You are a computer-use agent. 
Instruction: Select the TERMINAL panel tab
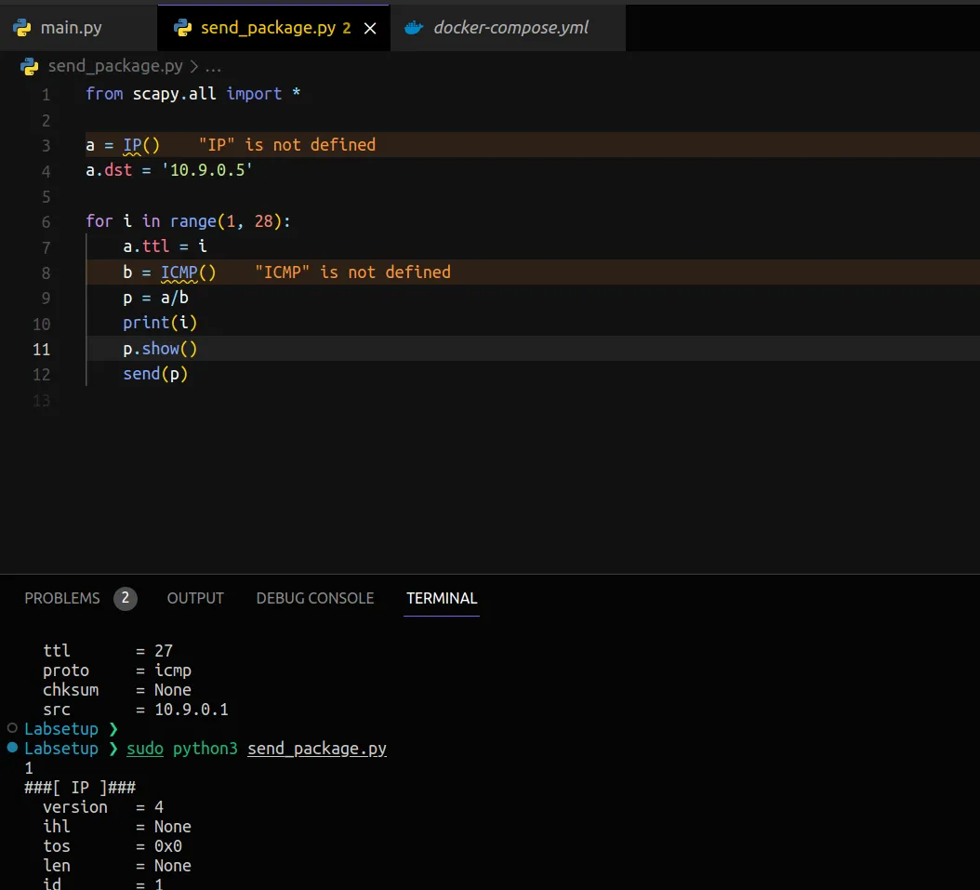tap(442, 599)
